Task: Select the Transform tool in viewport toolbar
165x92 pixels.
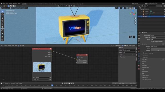Action: point(2,27)
